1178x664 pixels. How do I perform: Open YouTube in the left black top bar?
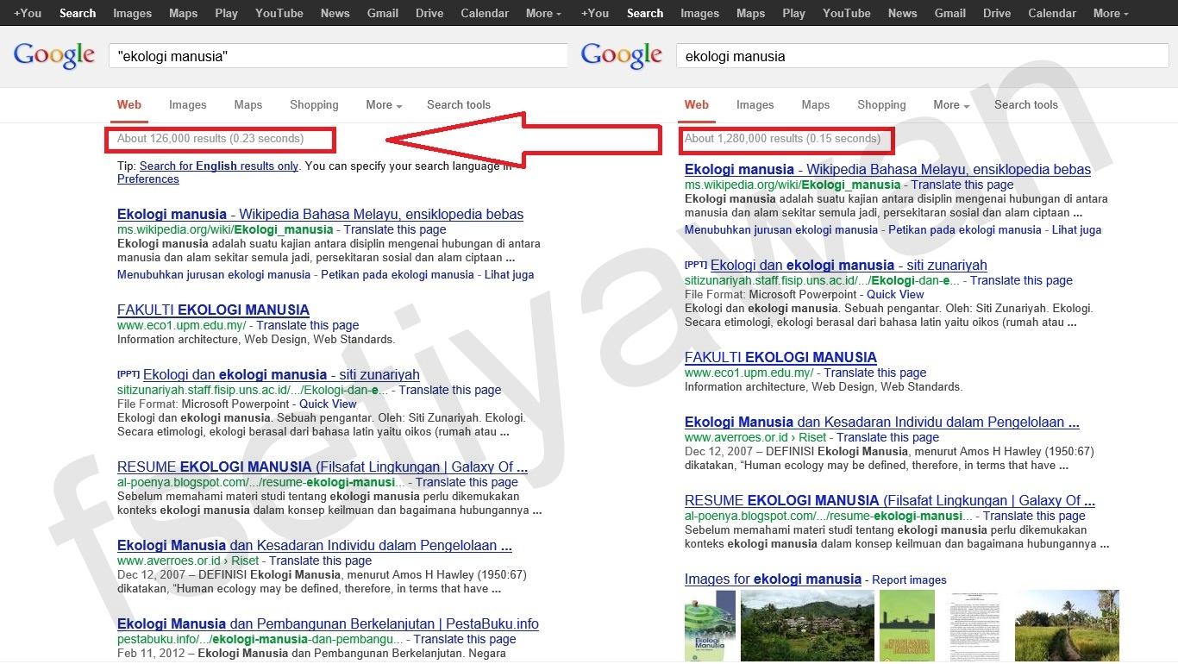point(279,13)
